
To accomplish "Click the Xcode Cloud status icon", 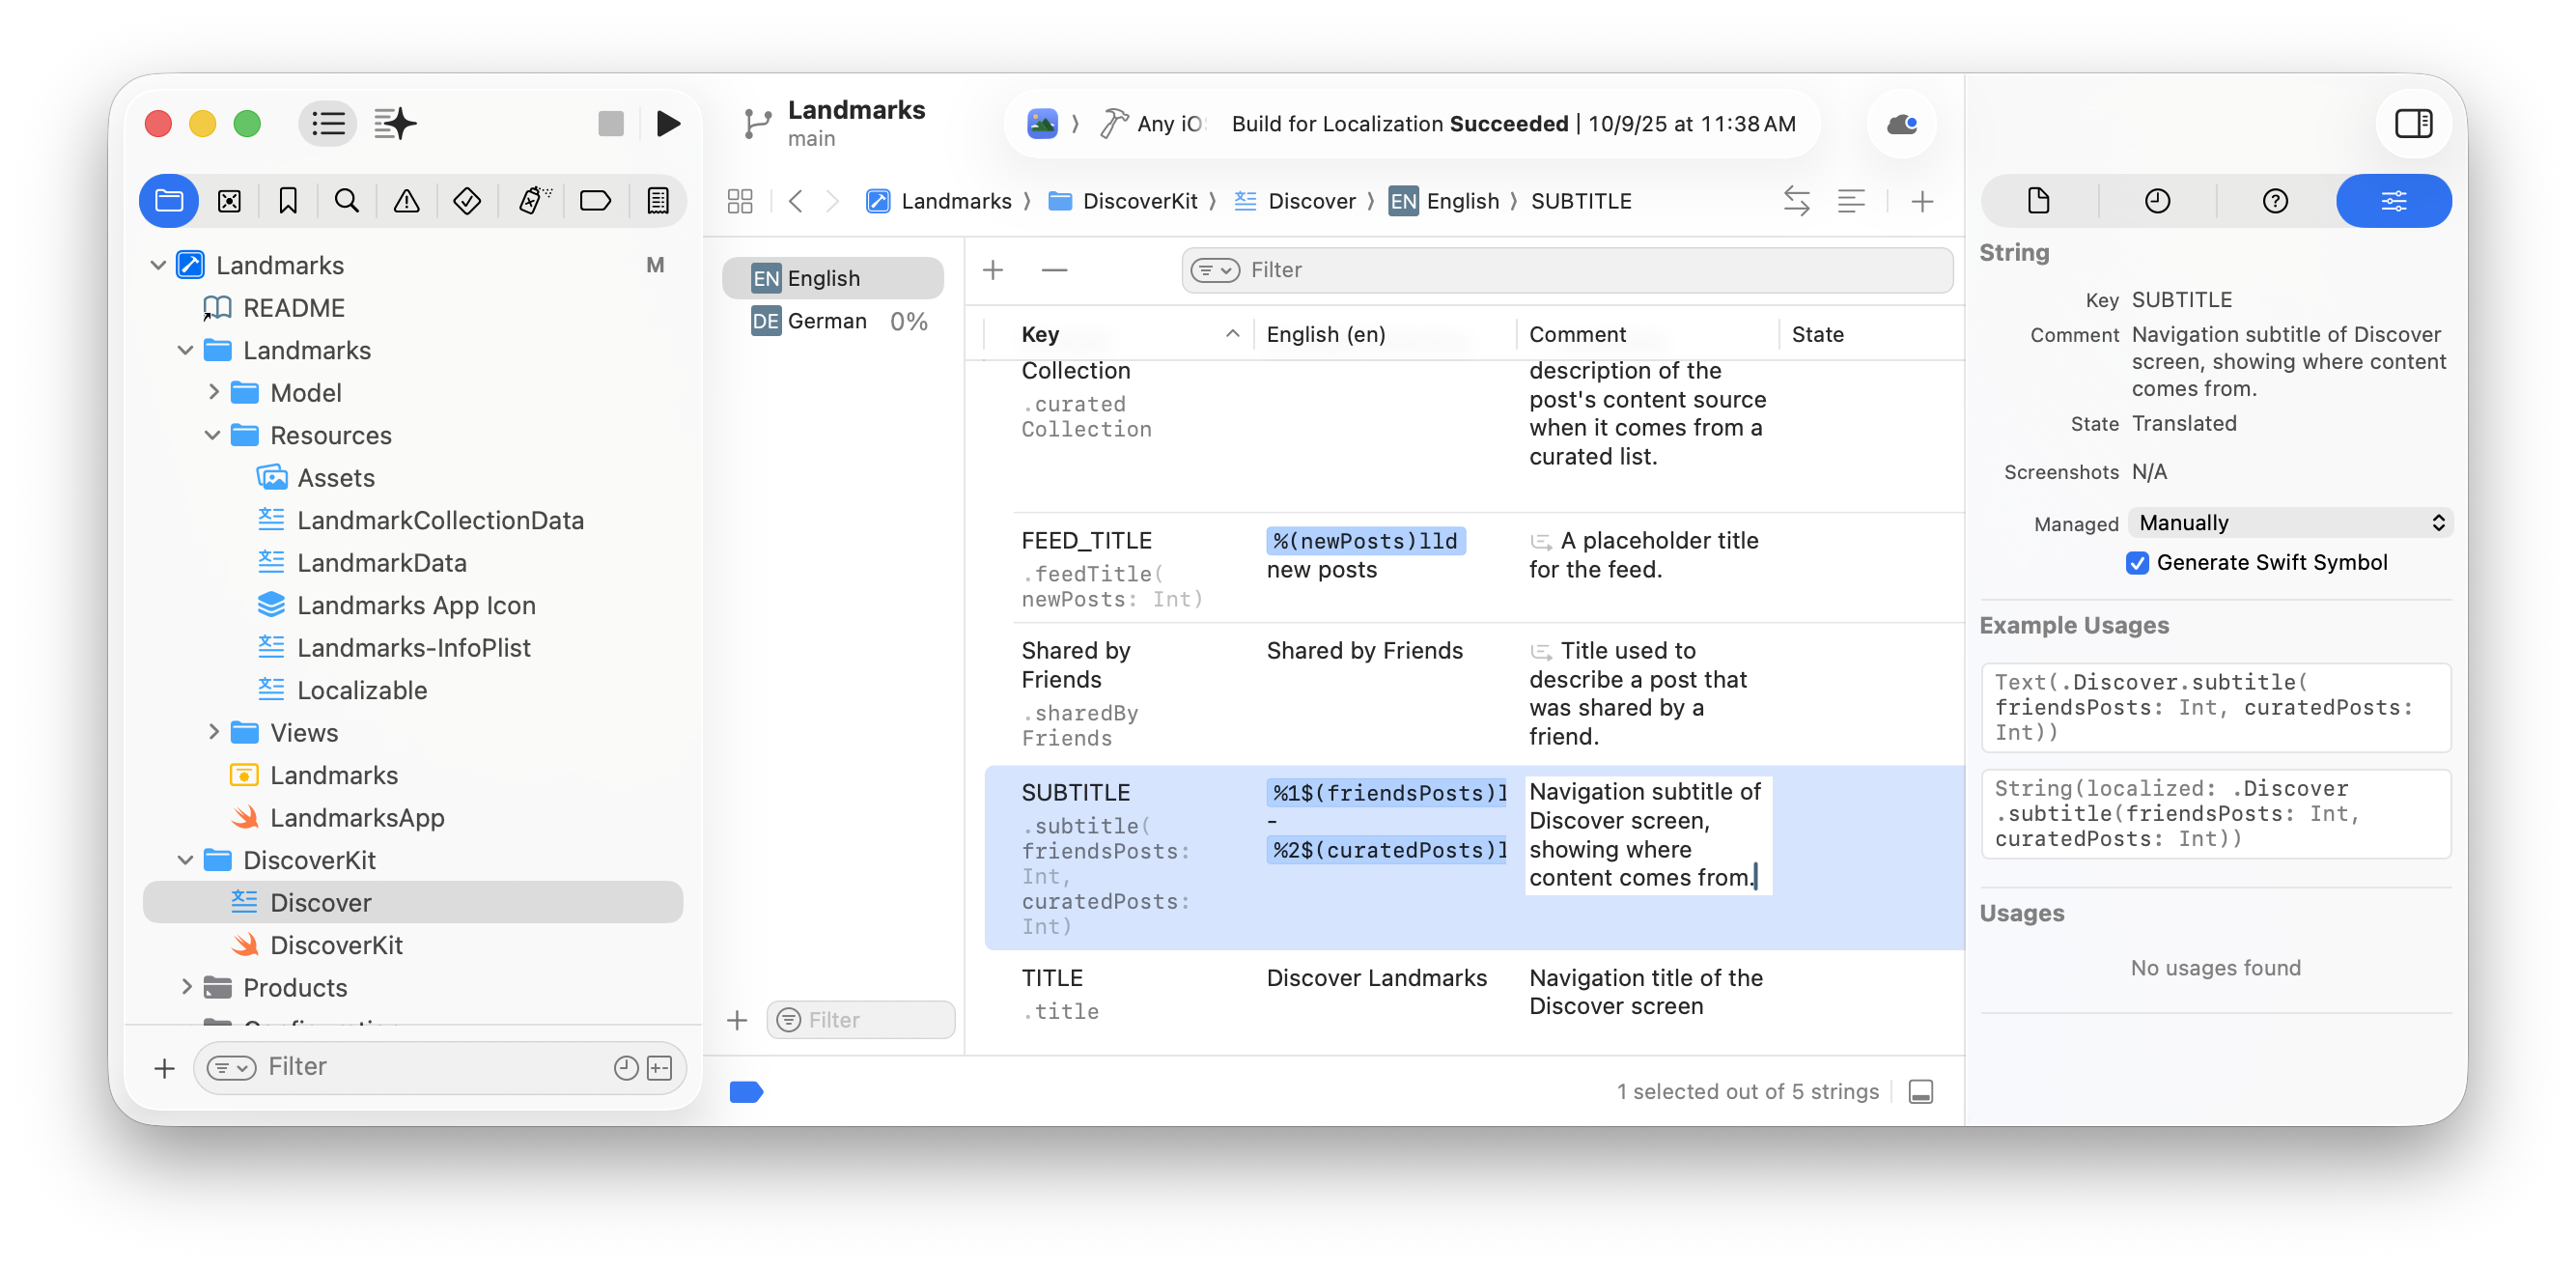I will click(1901, 124).
